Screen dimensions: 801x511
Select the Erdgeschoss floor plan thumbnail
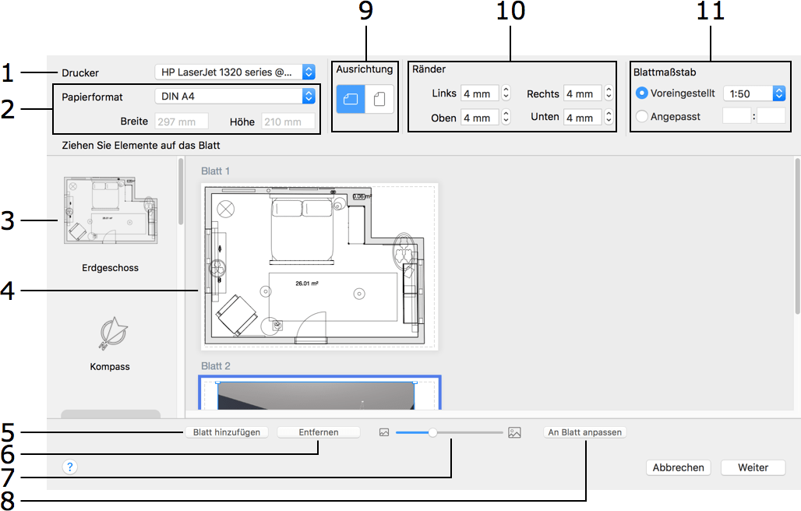click(x=111, y=210)
